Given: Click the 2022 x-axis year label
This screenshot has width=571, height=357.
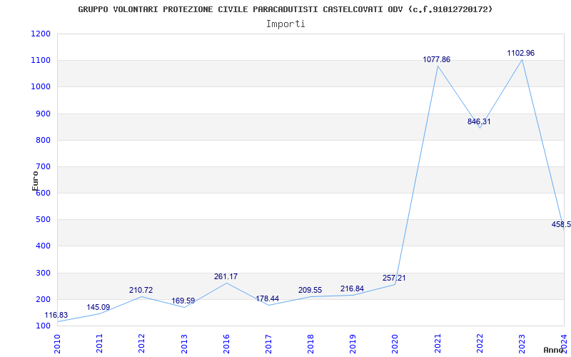Looking at the screenshot, I should coord(480,343).
